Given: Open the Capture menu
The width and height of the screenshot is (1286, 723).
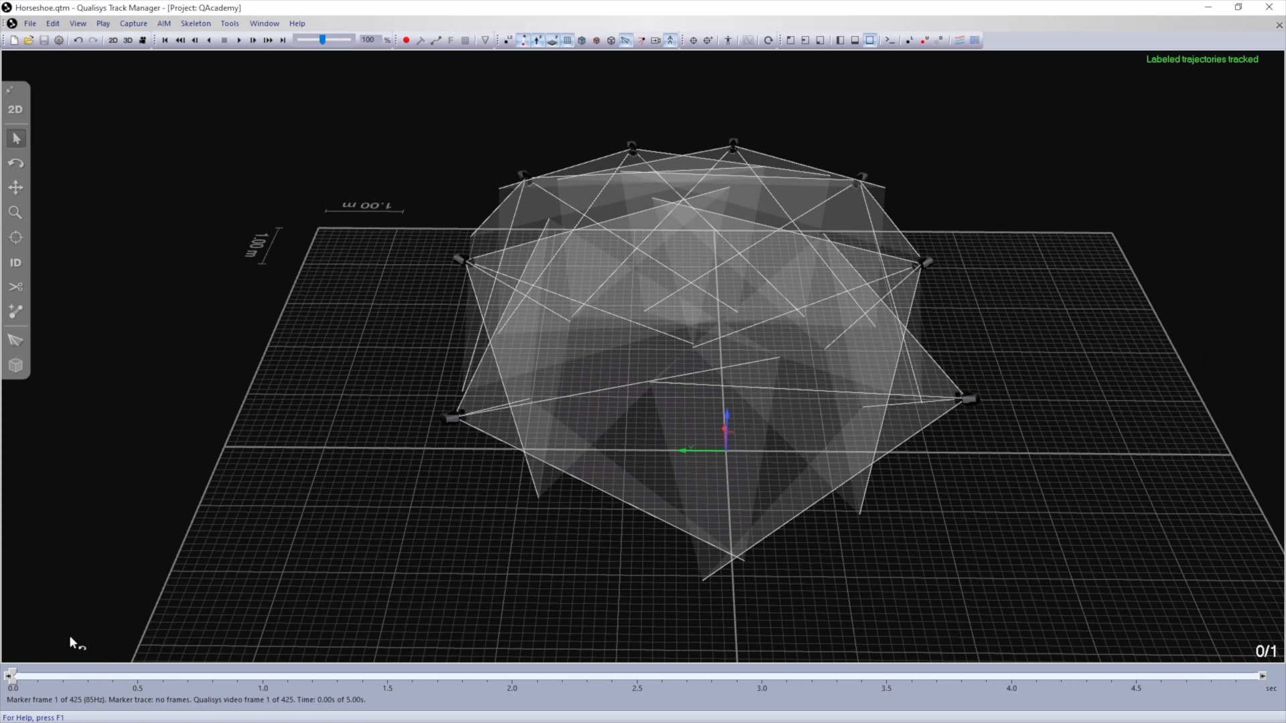Looking at the screenshot, I should pyautogui.click(x=133, y=23).
